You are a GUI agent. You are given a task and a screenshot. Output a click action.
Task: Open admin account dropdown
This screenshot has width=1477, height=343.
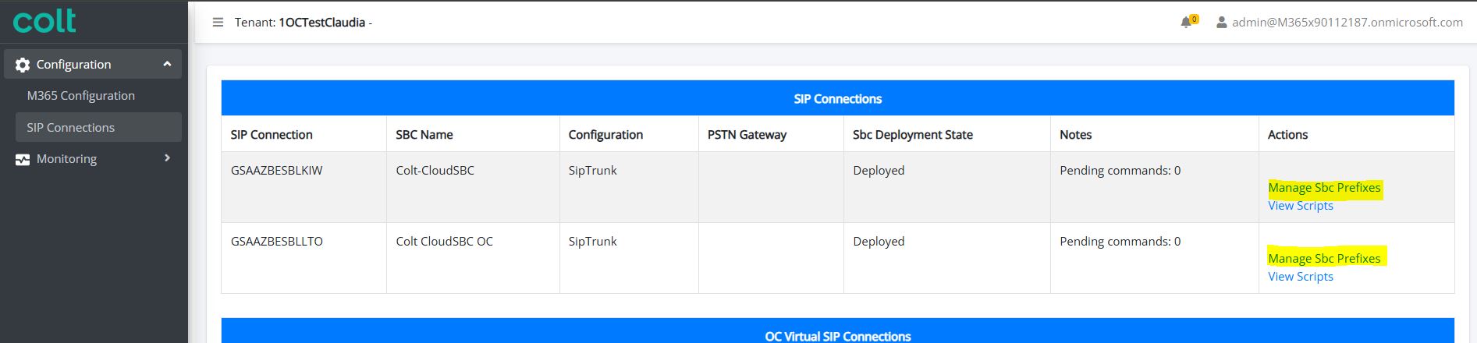[1347, 23]
